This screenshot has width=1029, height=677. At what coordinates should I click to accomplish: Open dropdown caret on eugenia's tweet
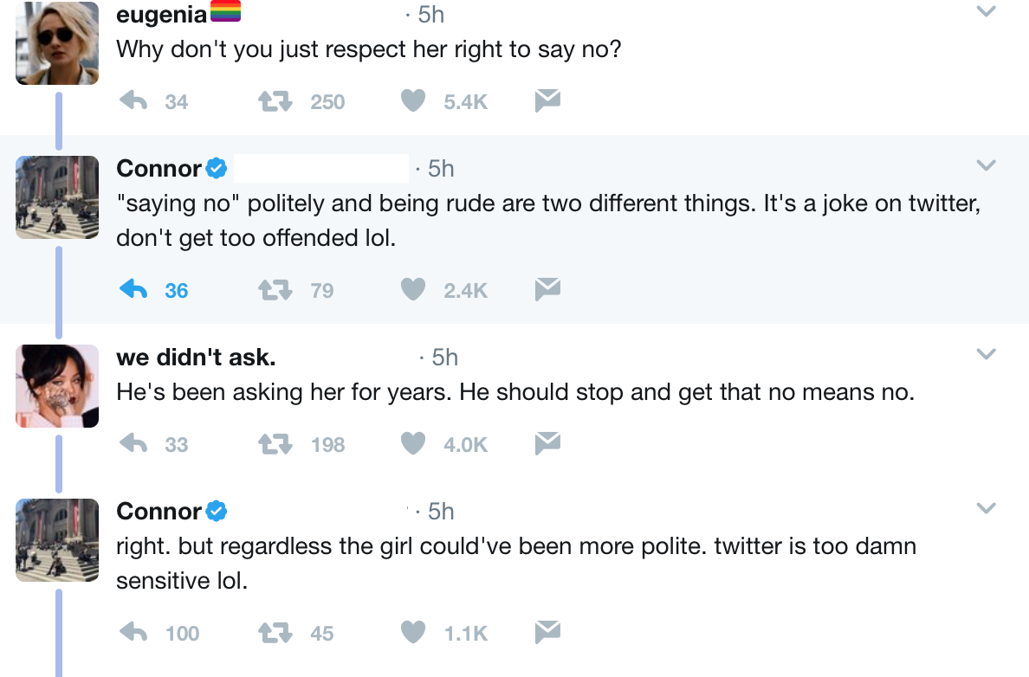point(986,11)
